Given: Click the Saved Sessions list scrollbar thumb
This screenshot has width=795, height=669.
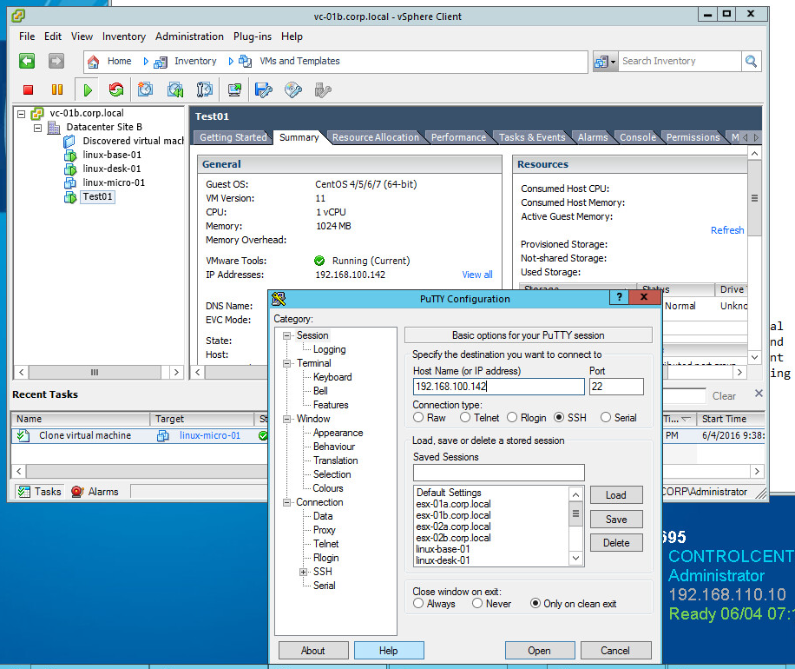Looking at the screenshot, I should tap(575, 513).
